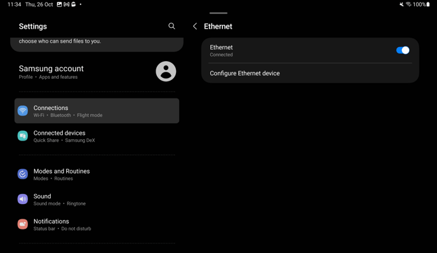Click the purple Sound speaker icon

[x=23, y=199]
